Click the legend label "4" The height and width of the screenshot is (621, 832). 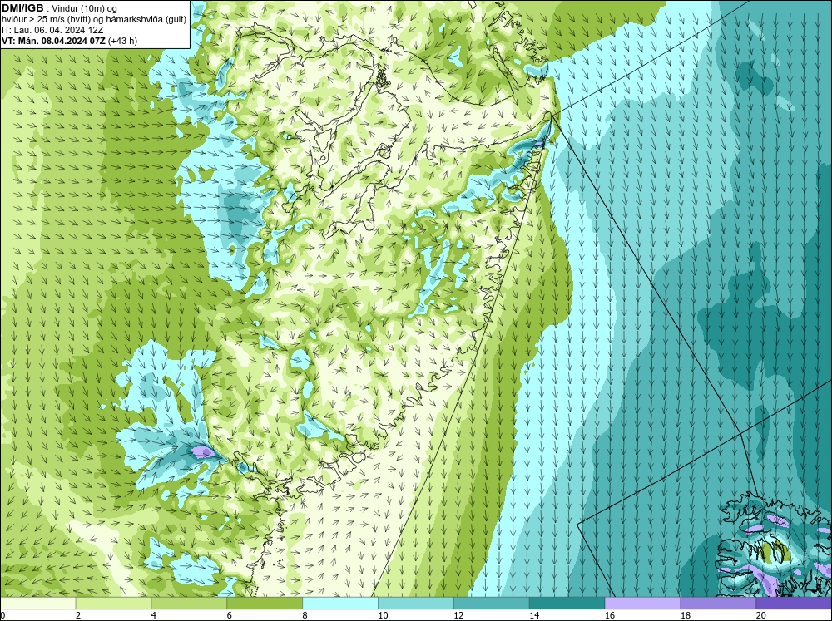(x=153, y=615)
